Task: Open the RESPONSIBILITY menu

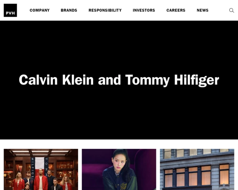Action: [105, 10]
